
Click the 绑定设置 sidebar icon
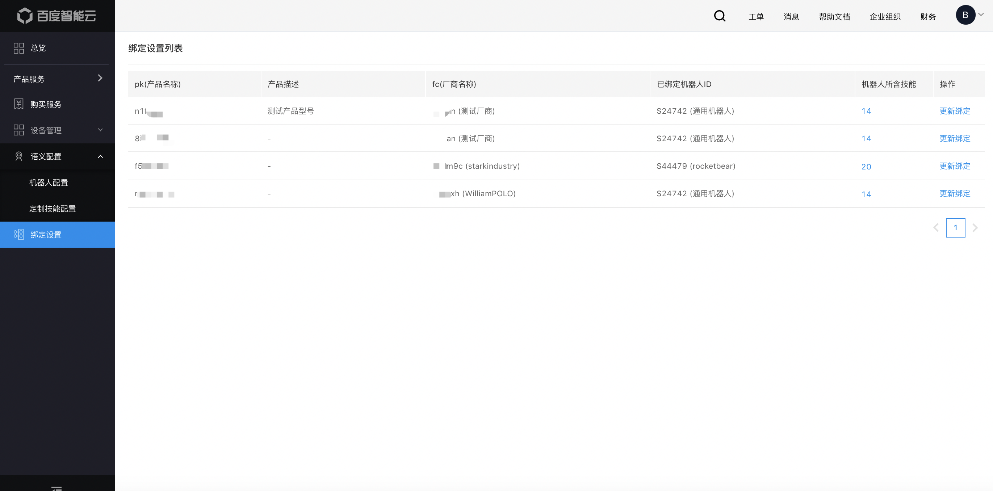click(18, 234)
